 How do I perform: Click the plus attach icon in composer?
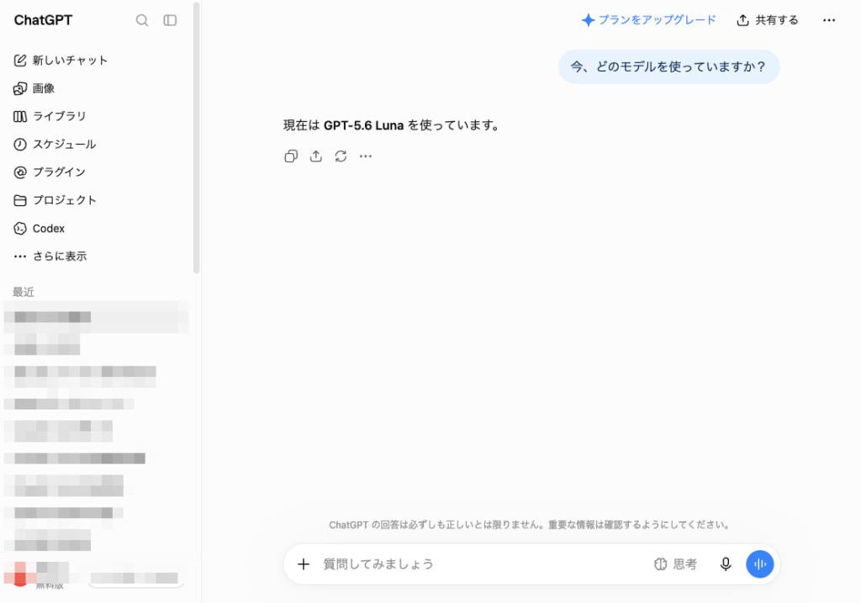[x=304, y=564]
